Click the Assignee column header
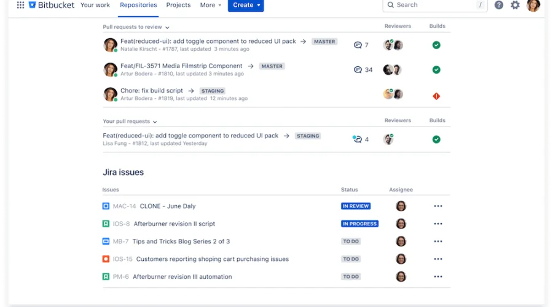 tap(401, 190)
